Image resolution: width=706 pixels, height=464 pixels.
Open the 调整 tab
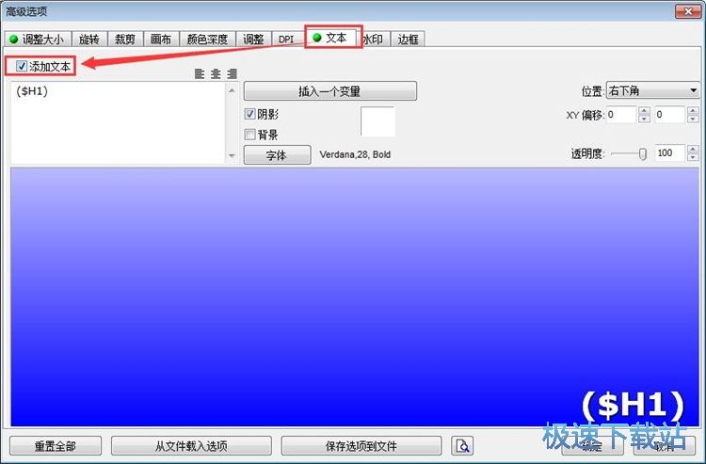tap(253, 40)
